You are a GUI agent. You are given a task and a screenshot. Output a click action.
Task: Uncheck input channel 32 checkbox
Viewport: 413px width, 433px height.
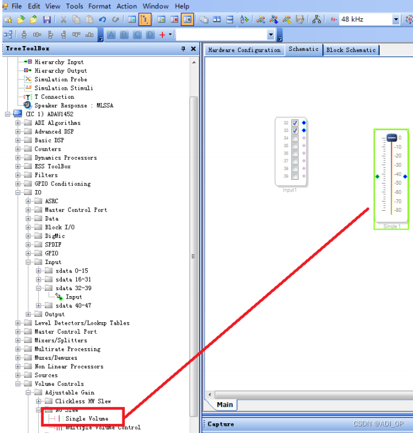pos(295,122)
